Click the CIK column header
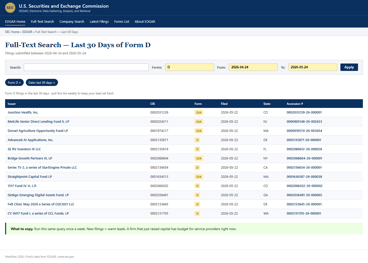Image resolution: width=368 pixels, height=263 pixels. point(153,104)
